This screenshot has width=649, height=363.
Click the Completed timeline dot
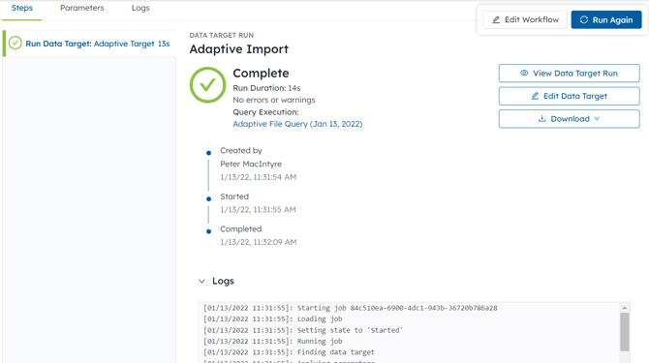pos(208,231)
